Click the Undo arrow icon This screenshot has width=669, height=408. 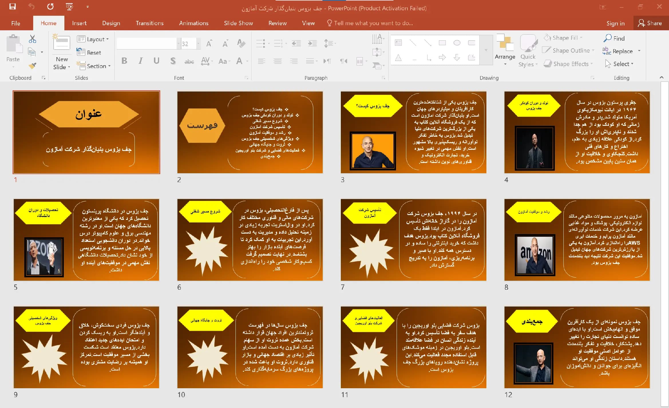(x=31, y=6)
